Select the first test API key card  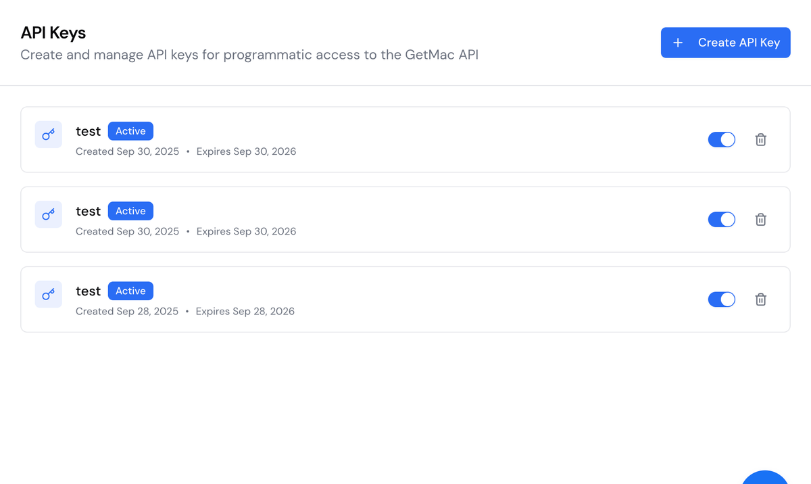point(405,139)
